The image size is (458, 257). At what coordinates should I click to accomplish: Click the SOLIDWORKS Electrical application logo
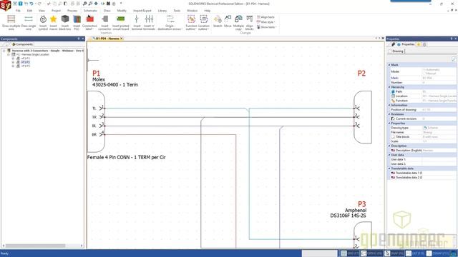point(6,5)
